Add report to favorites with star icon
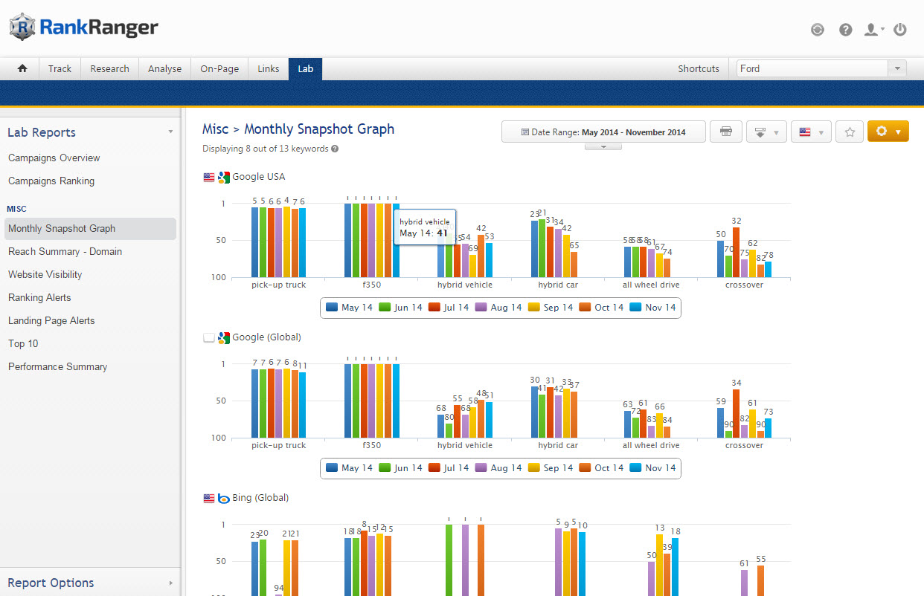 tap(849, 132)
